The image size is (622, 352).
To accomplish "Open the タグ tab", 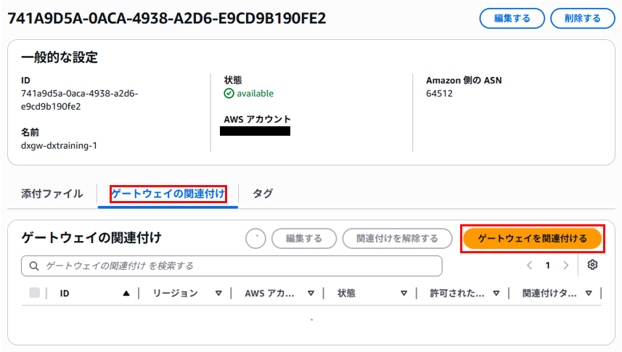I will pos(263,194).
